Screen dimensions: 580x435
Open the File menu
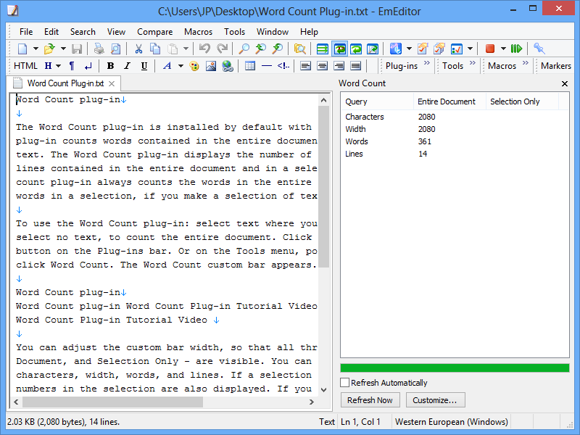tap(26, 32)
